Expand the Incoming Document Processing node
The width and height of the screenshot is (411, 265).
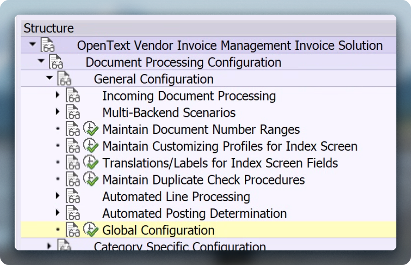click(58, 95)
